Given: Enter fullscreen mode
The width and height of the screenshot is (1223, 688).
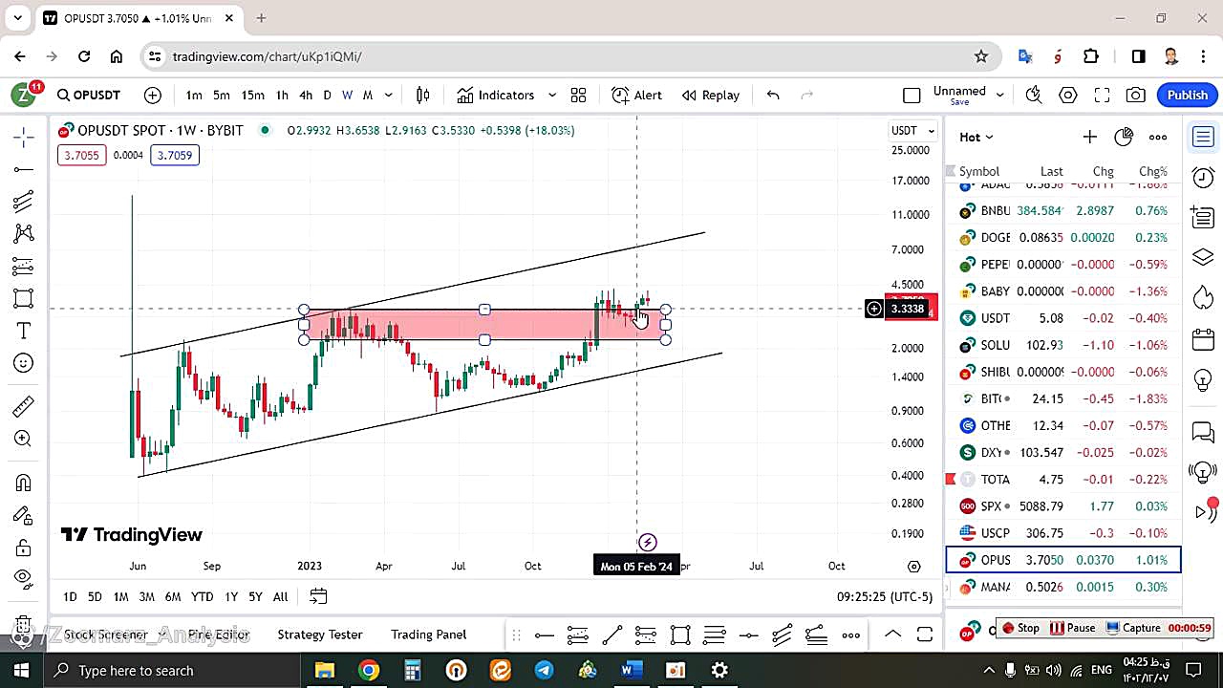Looking at the screenshot, I should pyautogui.click(x=1102, y=95).
